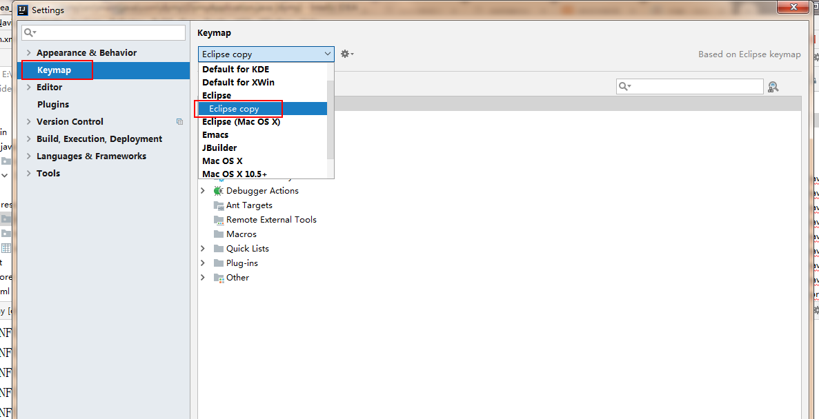Expand the Plug-ins node
This screenshot has width=819, height=419.
[x=203, y=263]
